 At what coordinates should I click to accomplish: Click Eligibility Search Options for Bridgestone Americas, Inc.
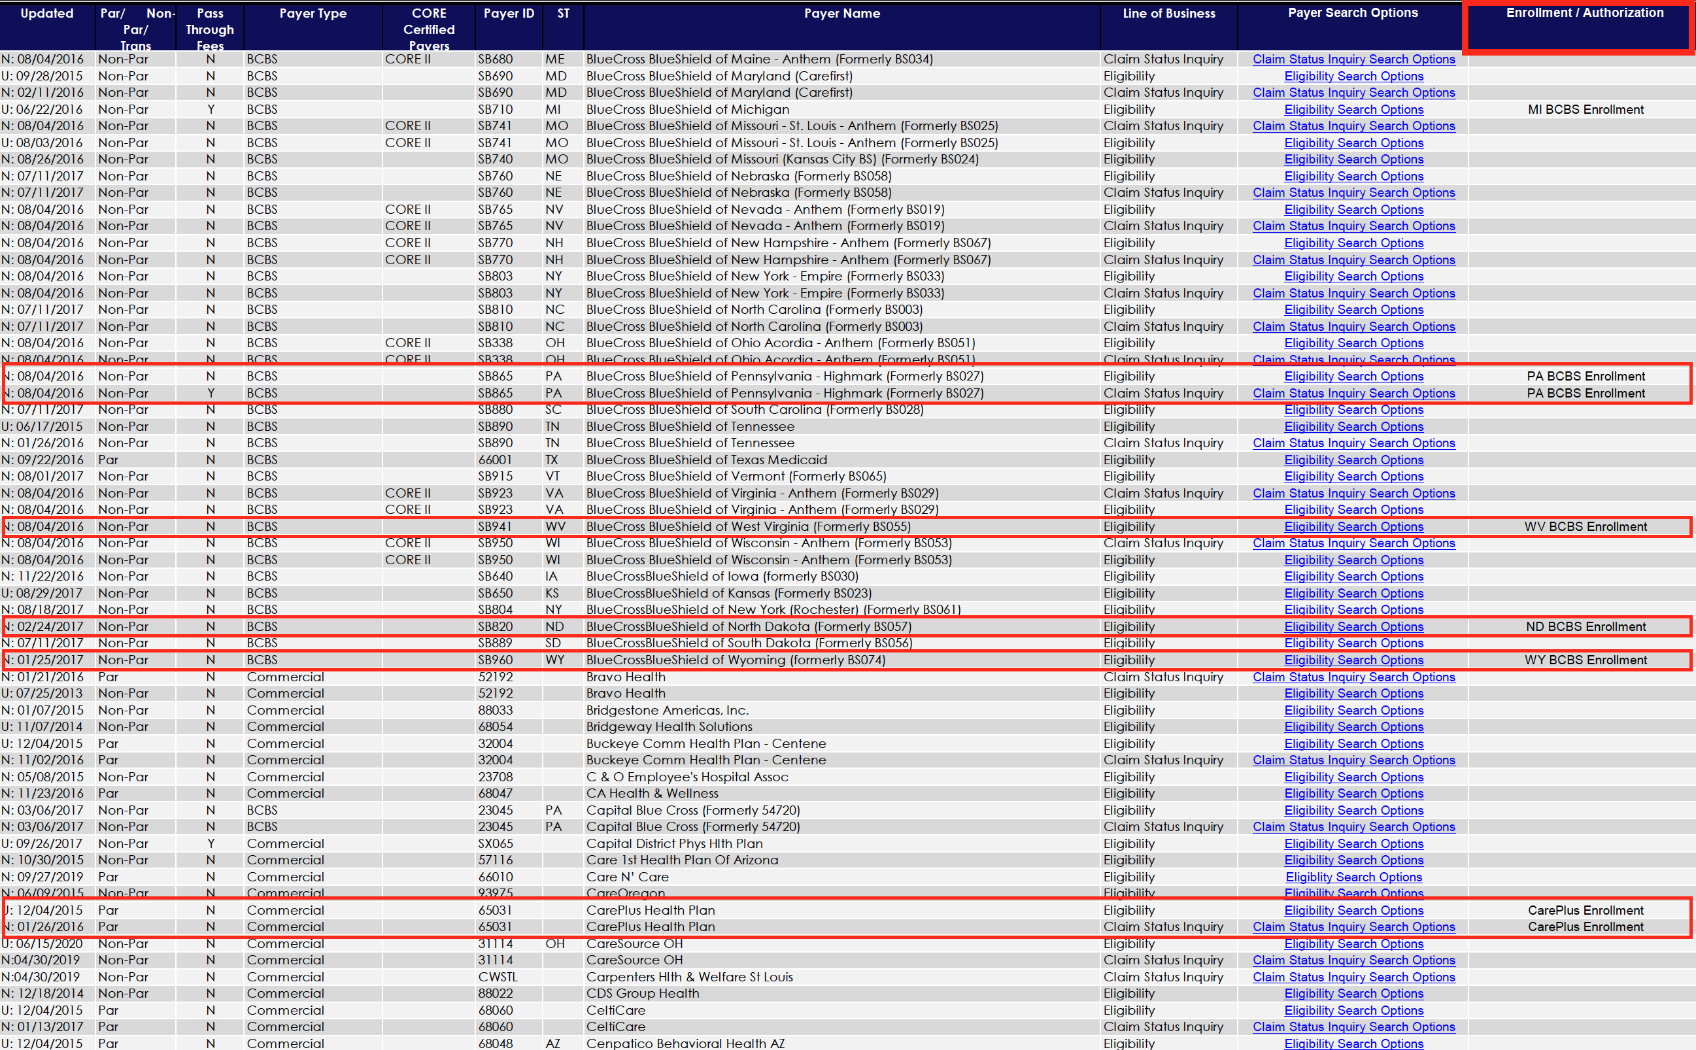pyautogui.click(x=1353, y=710)
